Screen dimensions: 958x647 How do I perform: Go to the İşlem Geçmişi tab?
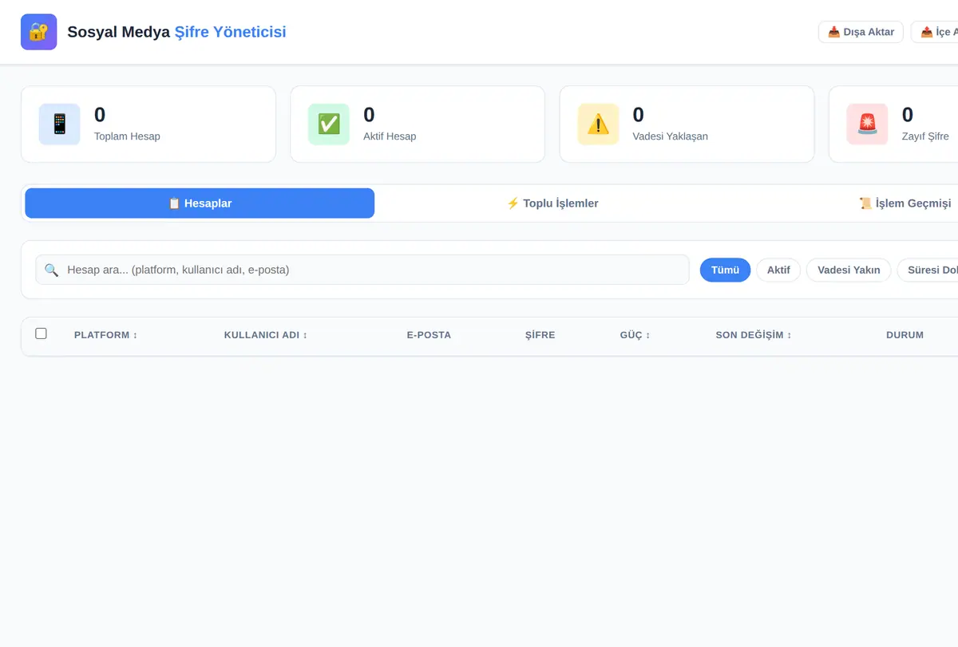point(905,203)
